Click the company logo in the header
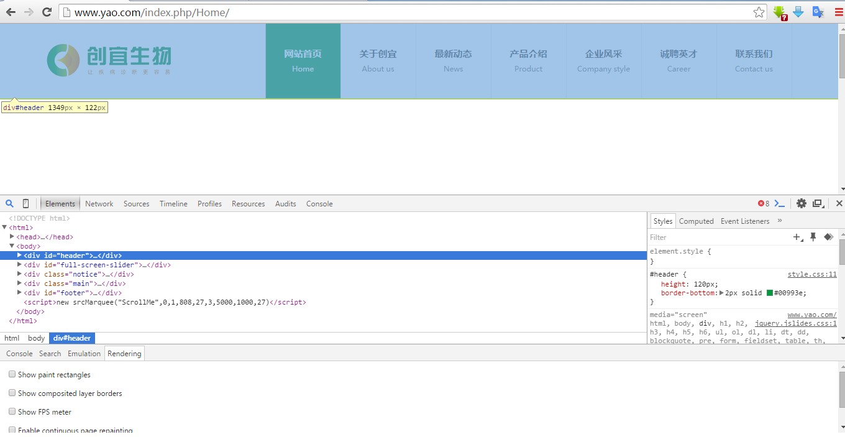Viewport: 845px width, 437px height. pos(109,60)
